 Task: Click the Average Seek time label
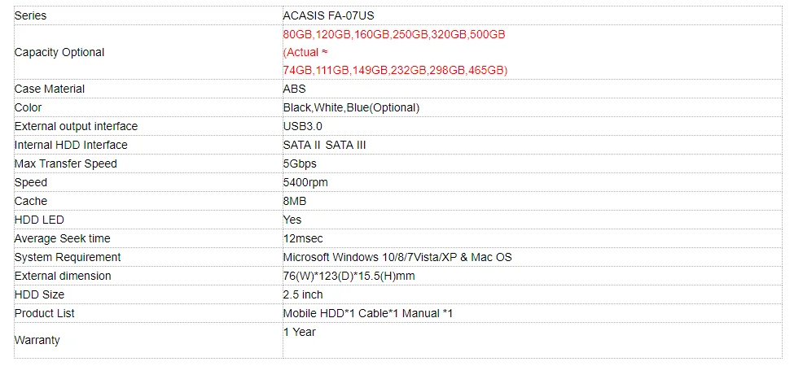(63, 238)
